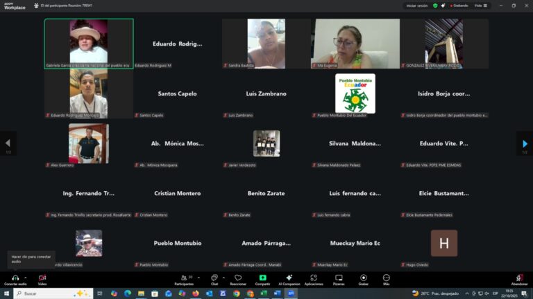Select Pueblo Montubio Ecuador logo video tile
The width and height of the screenshot is (533, 299).
(x=355, y=93)
